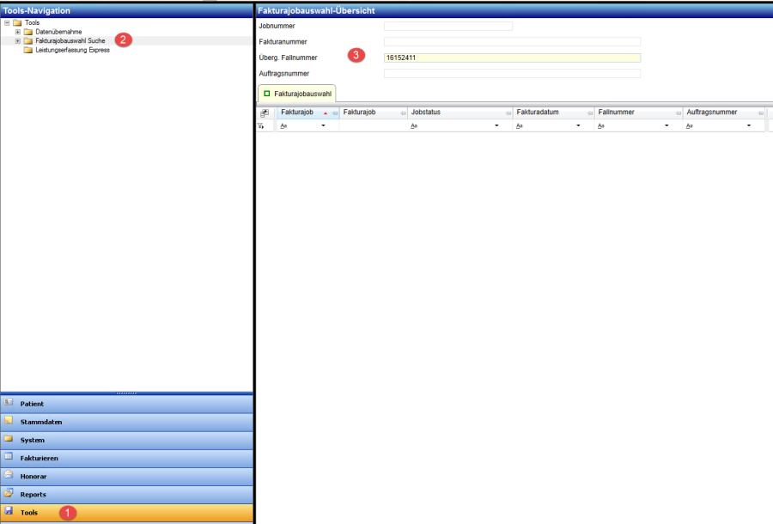This screenshot has height=524, width=773.
Task: Click the filter row funnel icon
Action: [261, 126]
